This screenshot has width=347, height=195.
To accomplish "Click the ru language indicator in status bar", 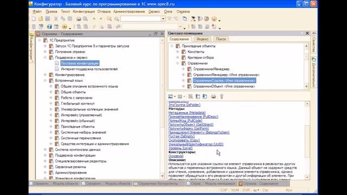I will tap(255, 190).
